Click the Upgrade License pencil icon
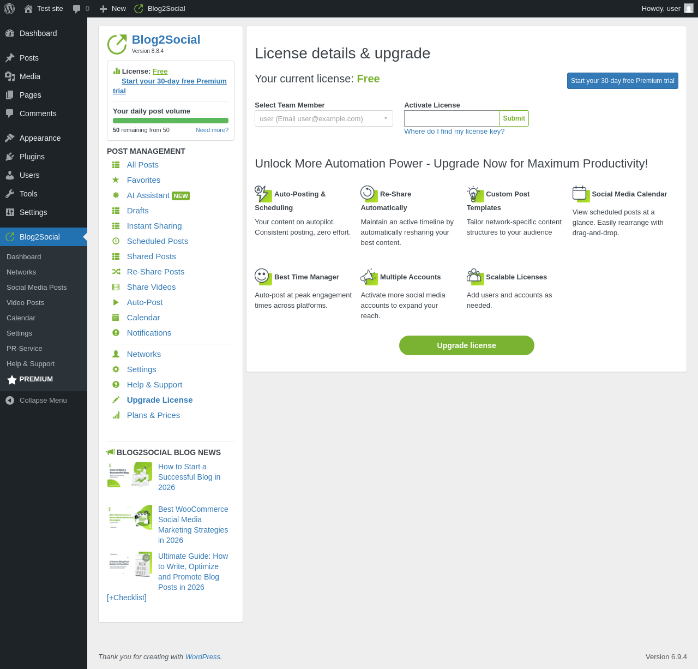 point(116,400)
